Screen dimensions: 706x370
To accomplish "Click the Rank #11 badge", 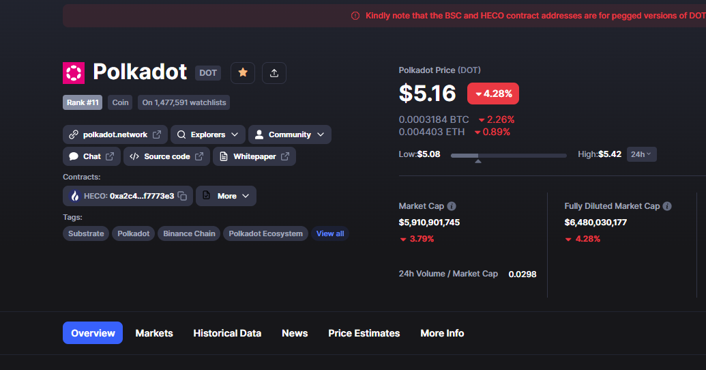I will tap(83, 102).
